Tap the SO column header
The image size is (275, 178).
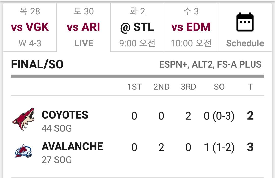[219, 87]
